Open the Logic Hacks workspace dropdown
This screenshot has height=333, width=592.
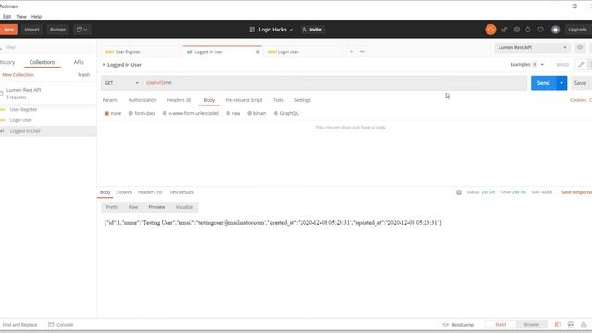(x=276, y=30)
